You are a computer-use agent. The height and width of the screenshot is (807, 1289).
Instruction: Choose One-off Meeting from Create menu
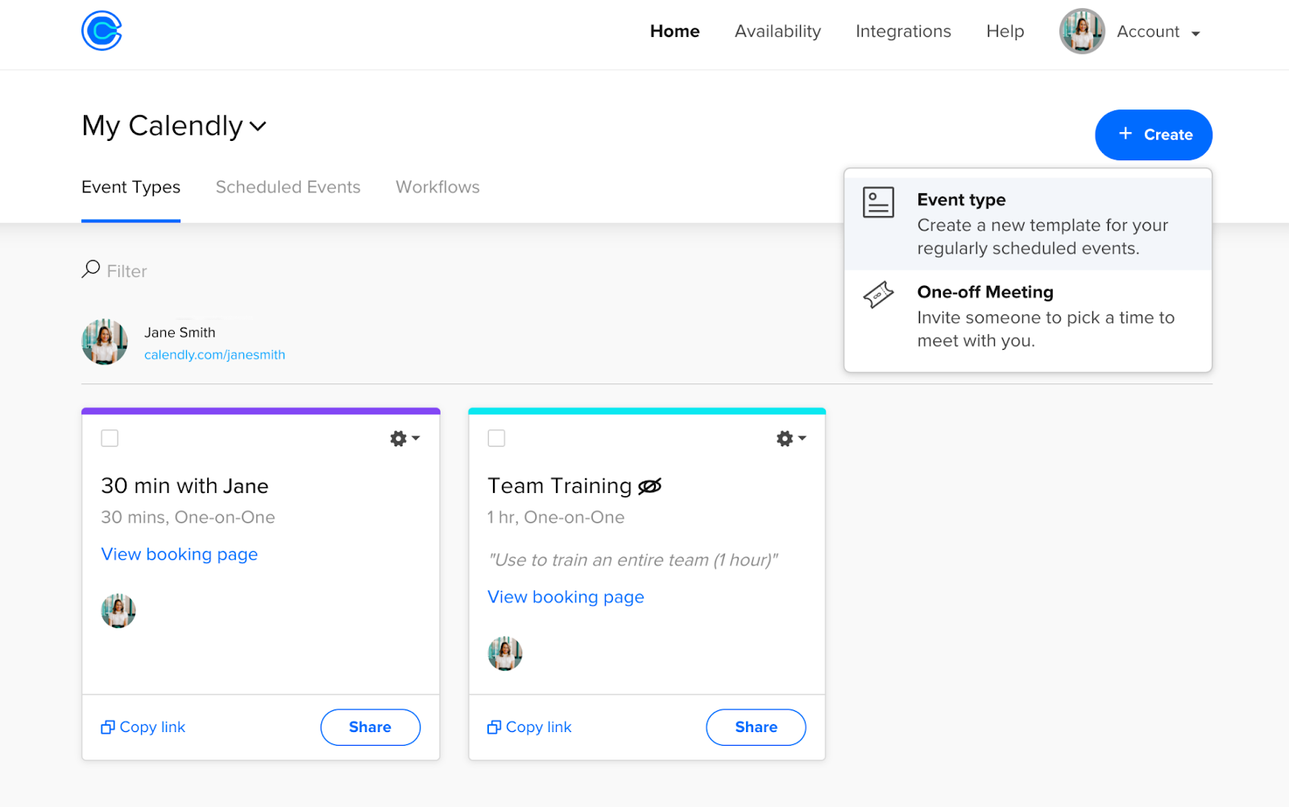point(1028,317)
